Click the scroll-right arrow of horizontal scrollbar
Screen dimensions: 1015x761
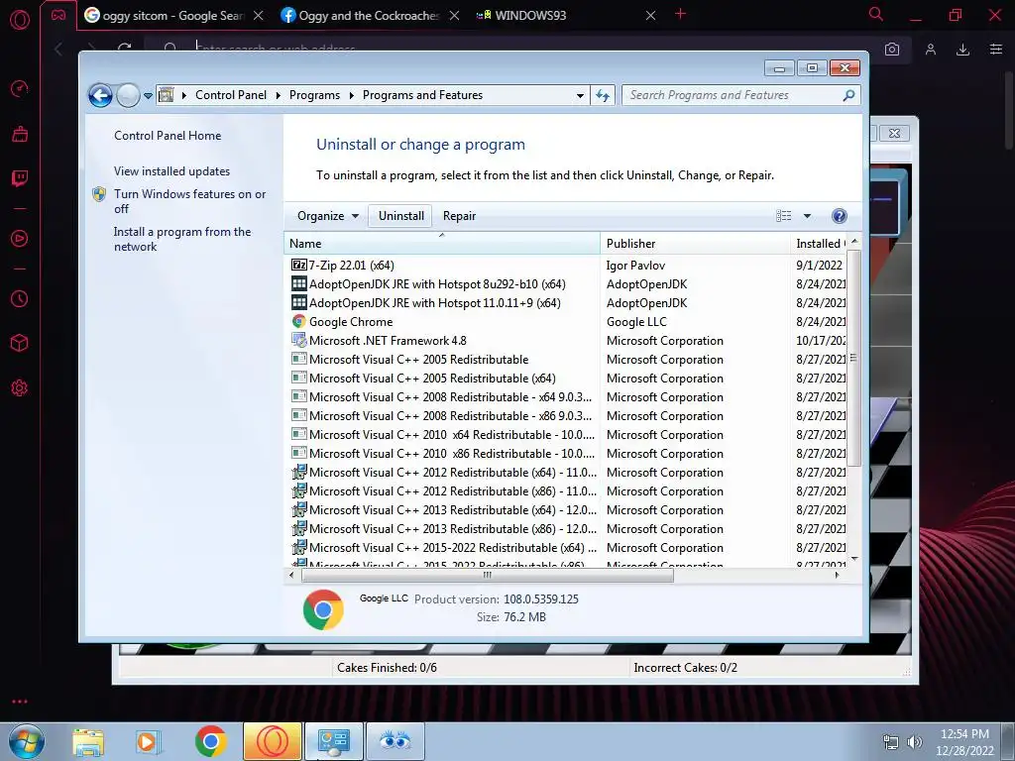click(x=837, y=575)
